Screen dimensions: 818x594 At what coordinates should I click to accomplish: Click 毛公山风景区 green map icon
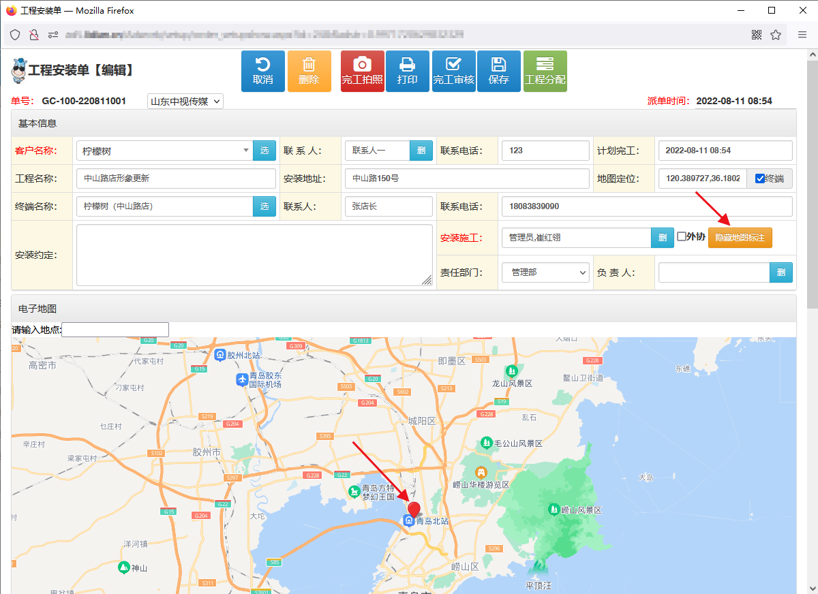[487, 443]
